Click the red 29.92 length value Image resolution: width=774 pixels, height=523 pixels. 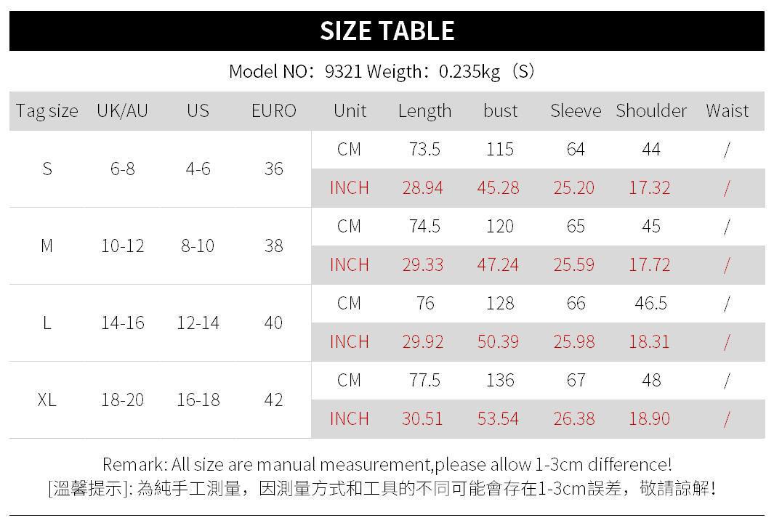423,342
